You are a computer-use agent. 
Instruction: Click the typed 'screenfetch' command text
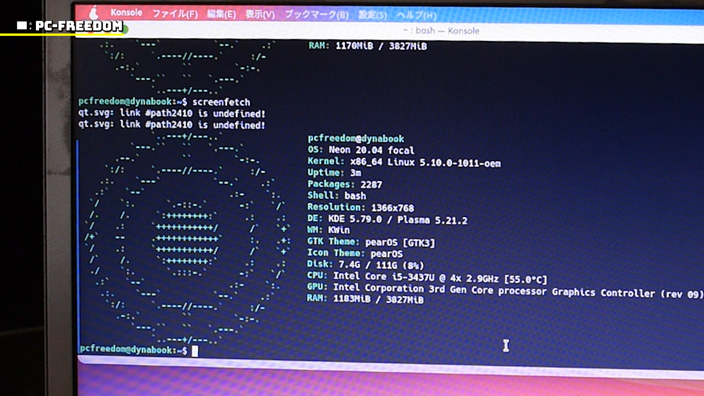point(221,102)
